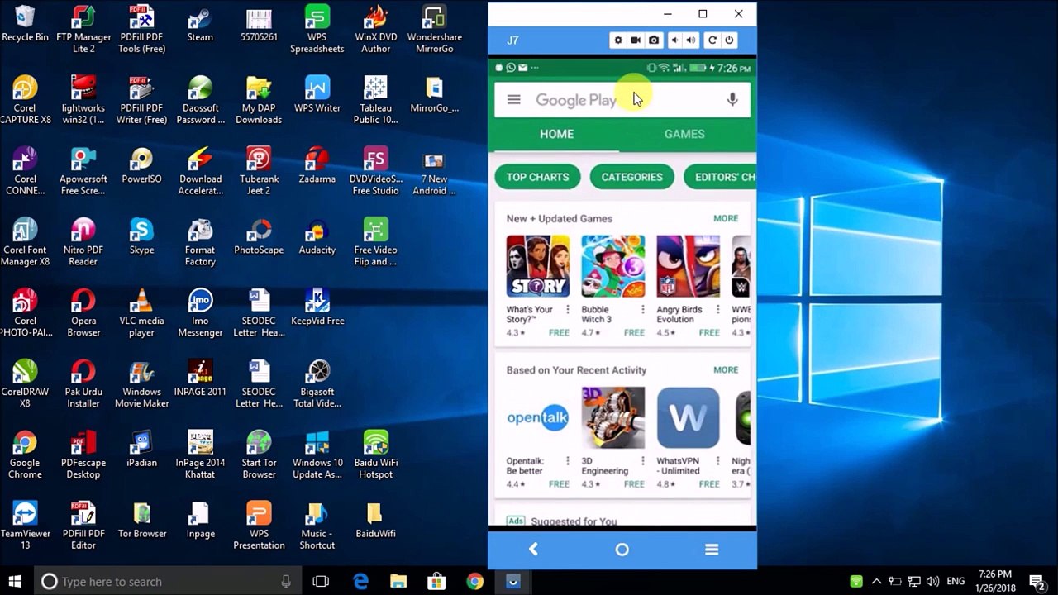1058x595 pixels.
Task: Take a screenshot with the camera icon
Action: [654, 40]
